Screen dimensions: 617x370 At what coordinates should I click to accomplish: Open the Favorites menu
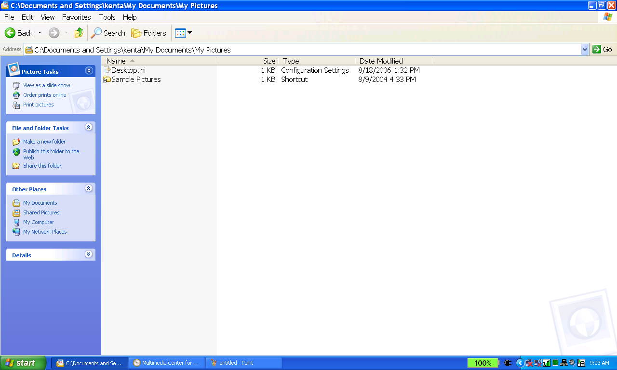76,17
